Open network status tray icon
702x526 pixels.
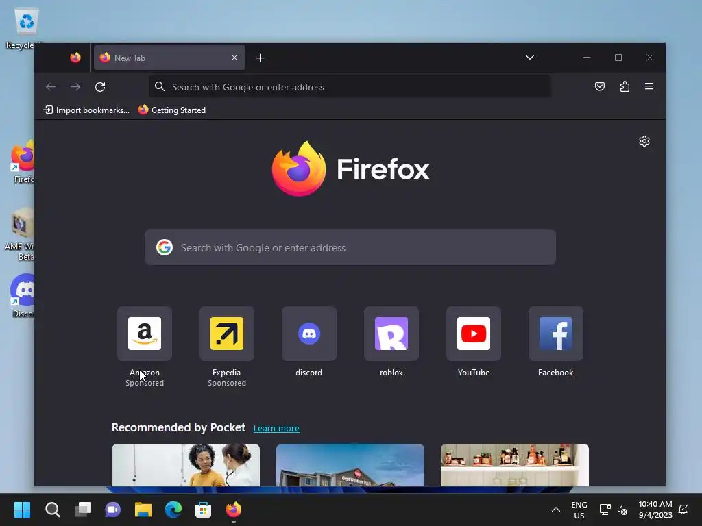coord(605,510)
